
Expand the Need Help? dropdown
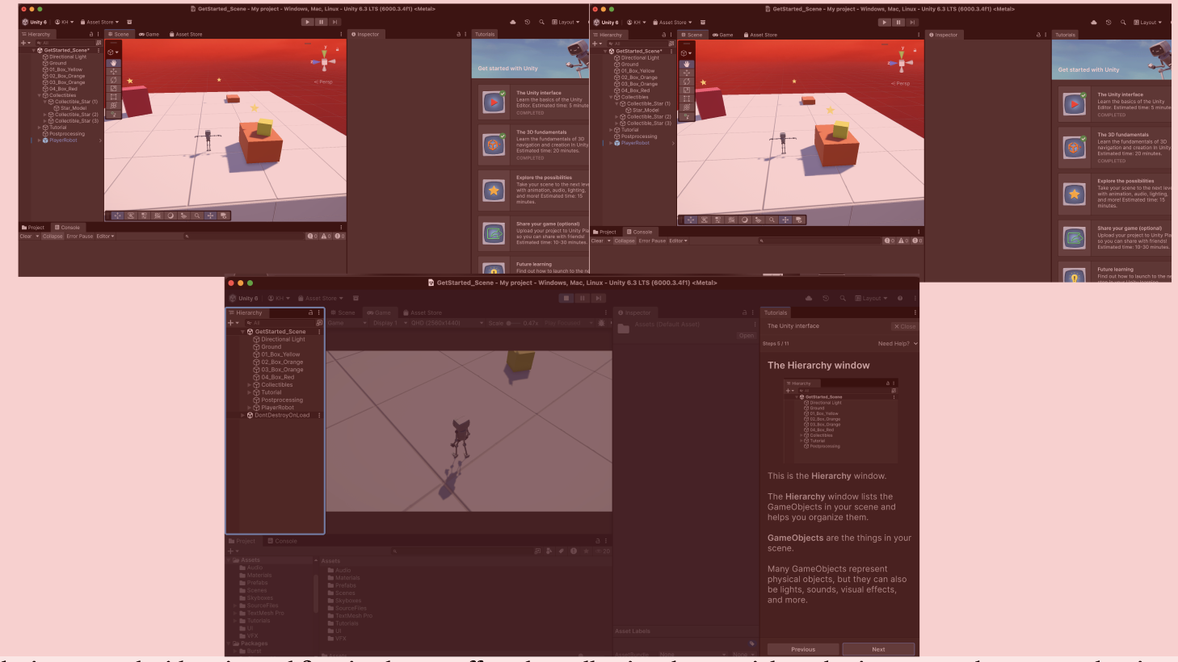(x=897, y=343)
